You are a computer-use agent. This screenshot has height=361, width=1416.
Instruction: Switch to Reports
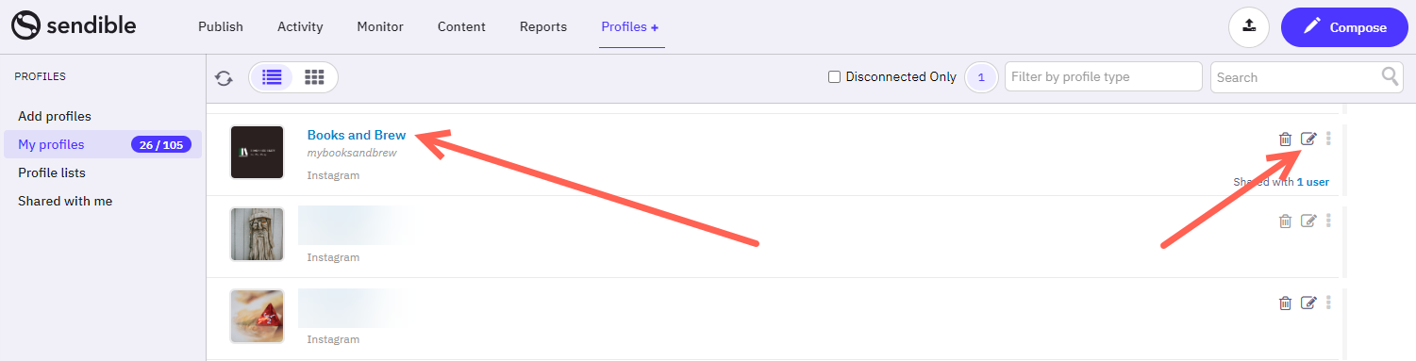[x=543, y=26]
